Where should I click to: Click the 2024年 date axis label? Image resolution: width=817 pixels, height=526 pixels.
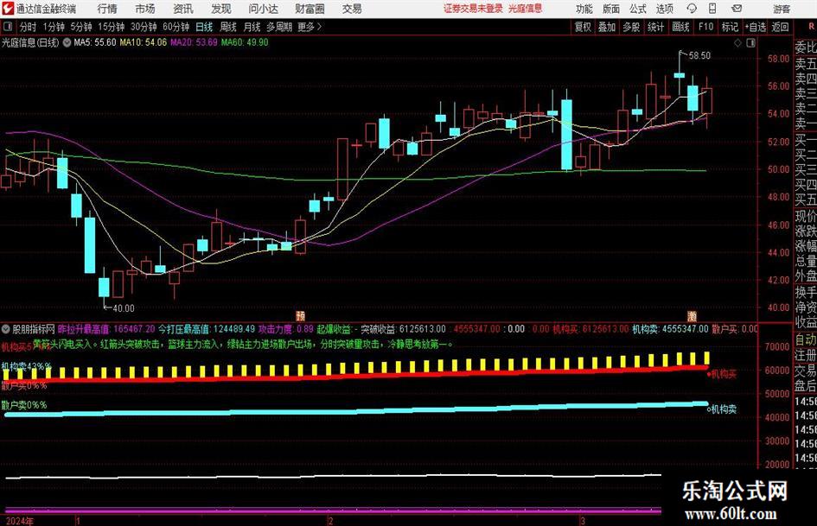20,521
